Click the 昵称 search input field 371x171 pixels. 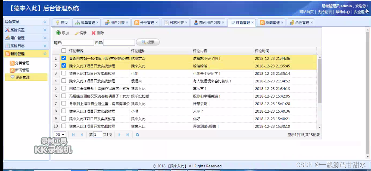[78, 42]
